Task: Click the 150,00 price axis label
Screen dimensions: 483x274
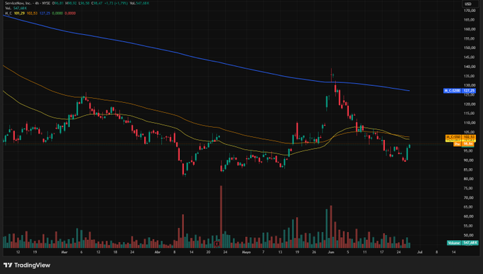Action: [470, 48]
